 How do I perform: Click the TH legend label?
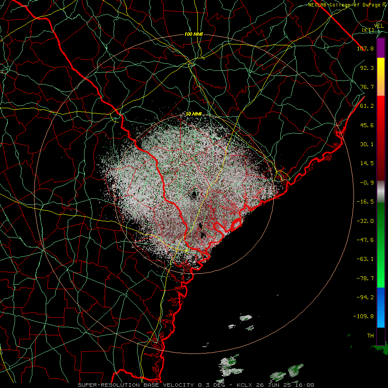[370, 335]
